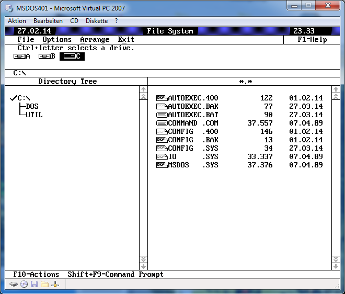Click directory tree scroll up arrow
The height and width of the screenshot is (294, 345).
143,89
